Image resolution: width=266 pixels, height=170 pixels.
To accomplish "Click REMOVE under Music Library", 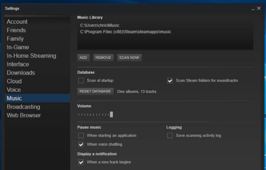I will [x=103, y=57].
